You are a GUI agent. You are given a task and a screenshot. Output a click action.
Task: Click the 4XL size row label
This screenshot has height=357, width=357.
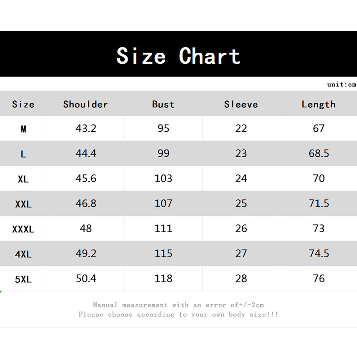[x=23, y=254]
